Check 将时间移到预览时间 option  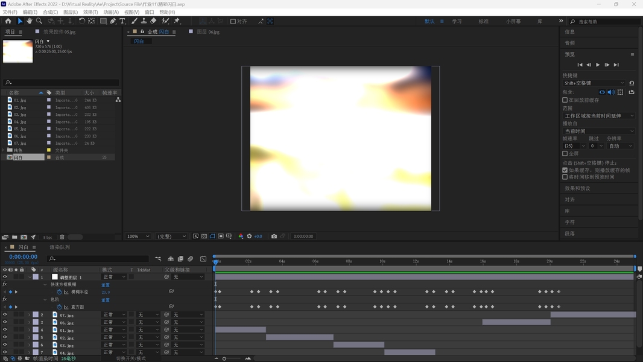pyautogui.click(x=565, y=177)
